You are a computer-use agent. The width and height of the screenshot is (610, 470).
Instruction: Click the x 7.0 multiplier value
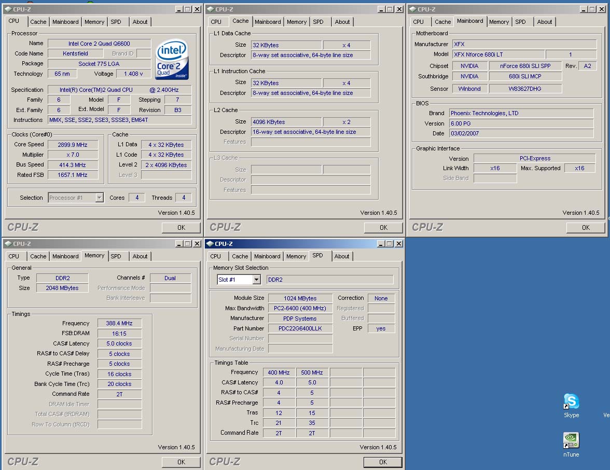[x=73, y=155]
